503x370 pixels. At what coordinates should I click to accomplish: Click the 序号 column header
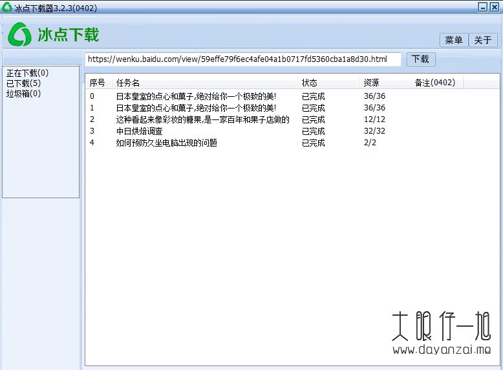tap(99, 83)
